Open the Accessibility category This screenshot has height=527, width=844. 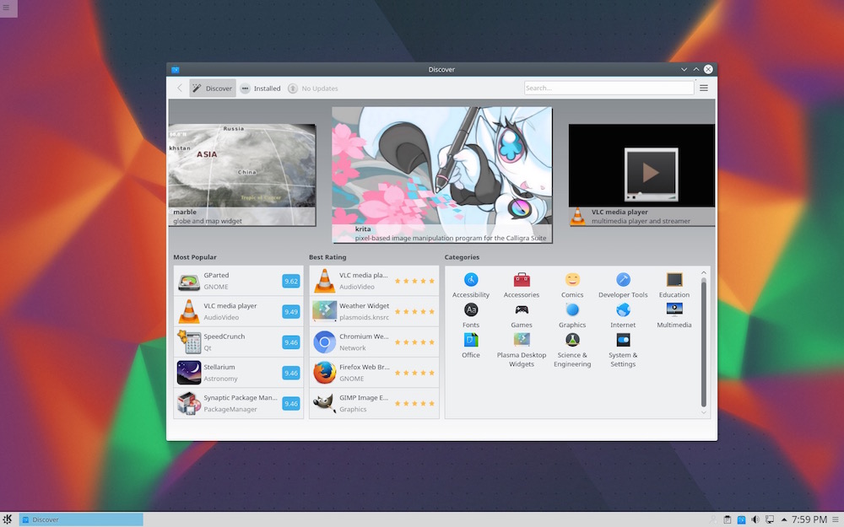click(x=470, y=285)
